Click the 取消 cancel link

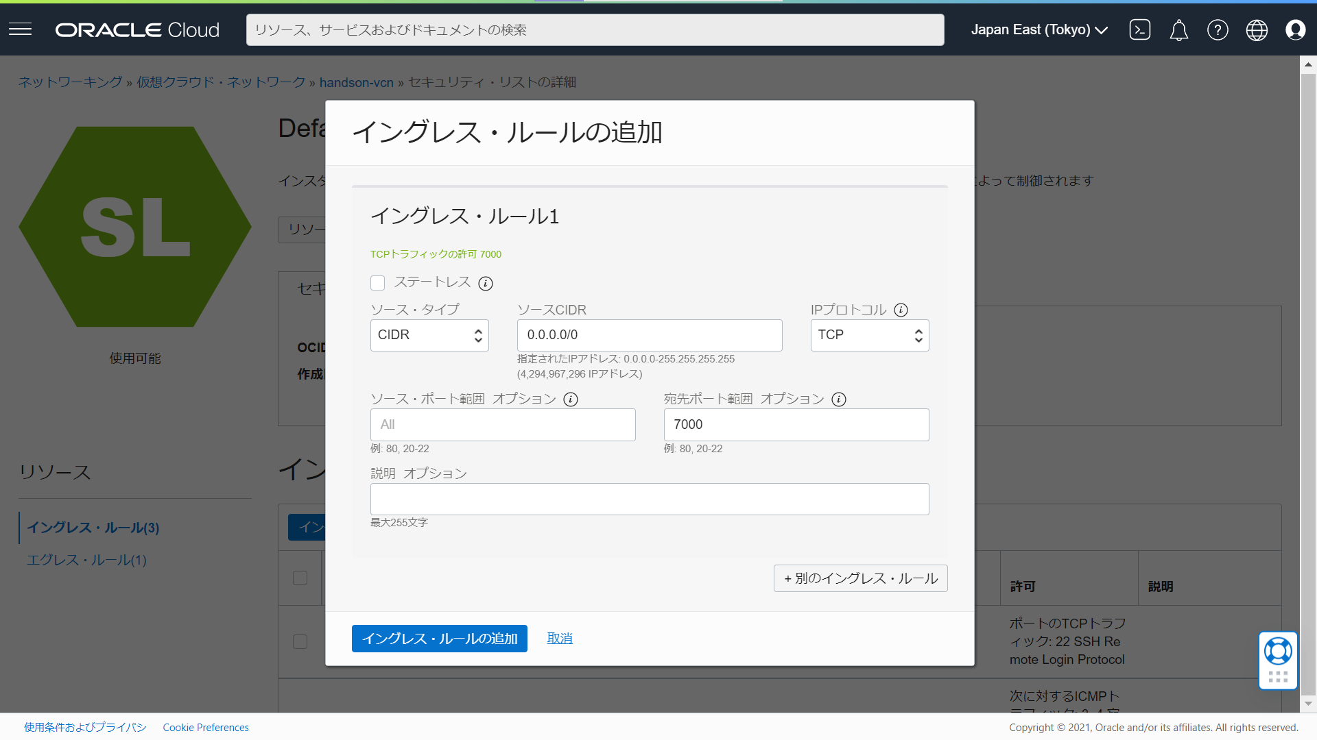[x=560, y=639]
